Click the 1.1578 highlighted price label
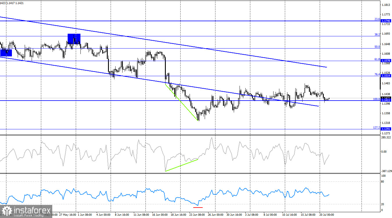 (x=386, y=61)
